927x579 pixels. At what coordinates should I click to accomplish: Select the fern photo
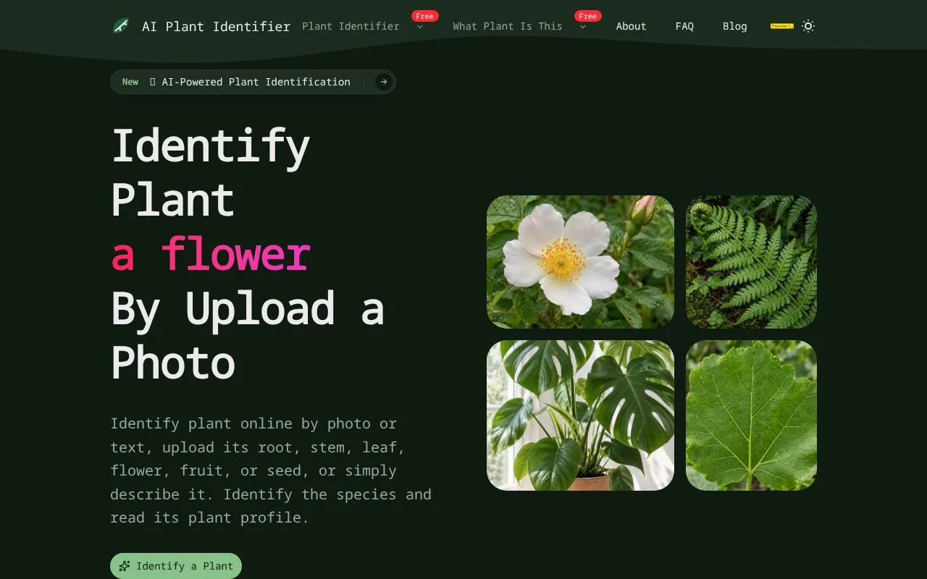(751, 262)
